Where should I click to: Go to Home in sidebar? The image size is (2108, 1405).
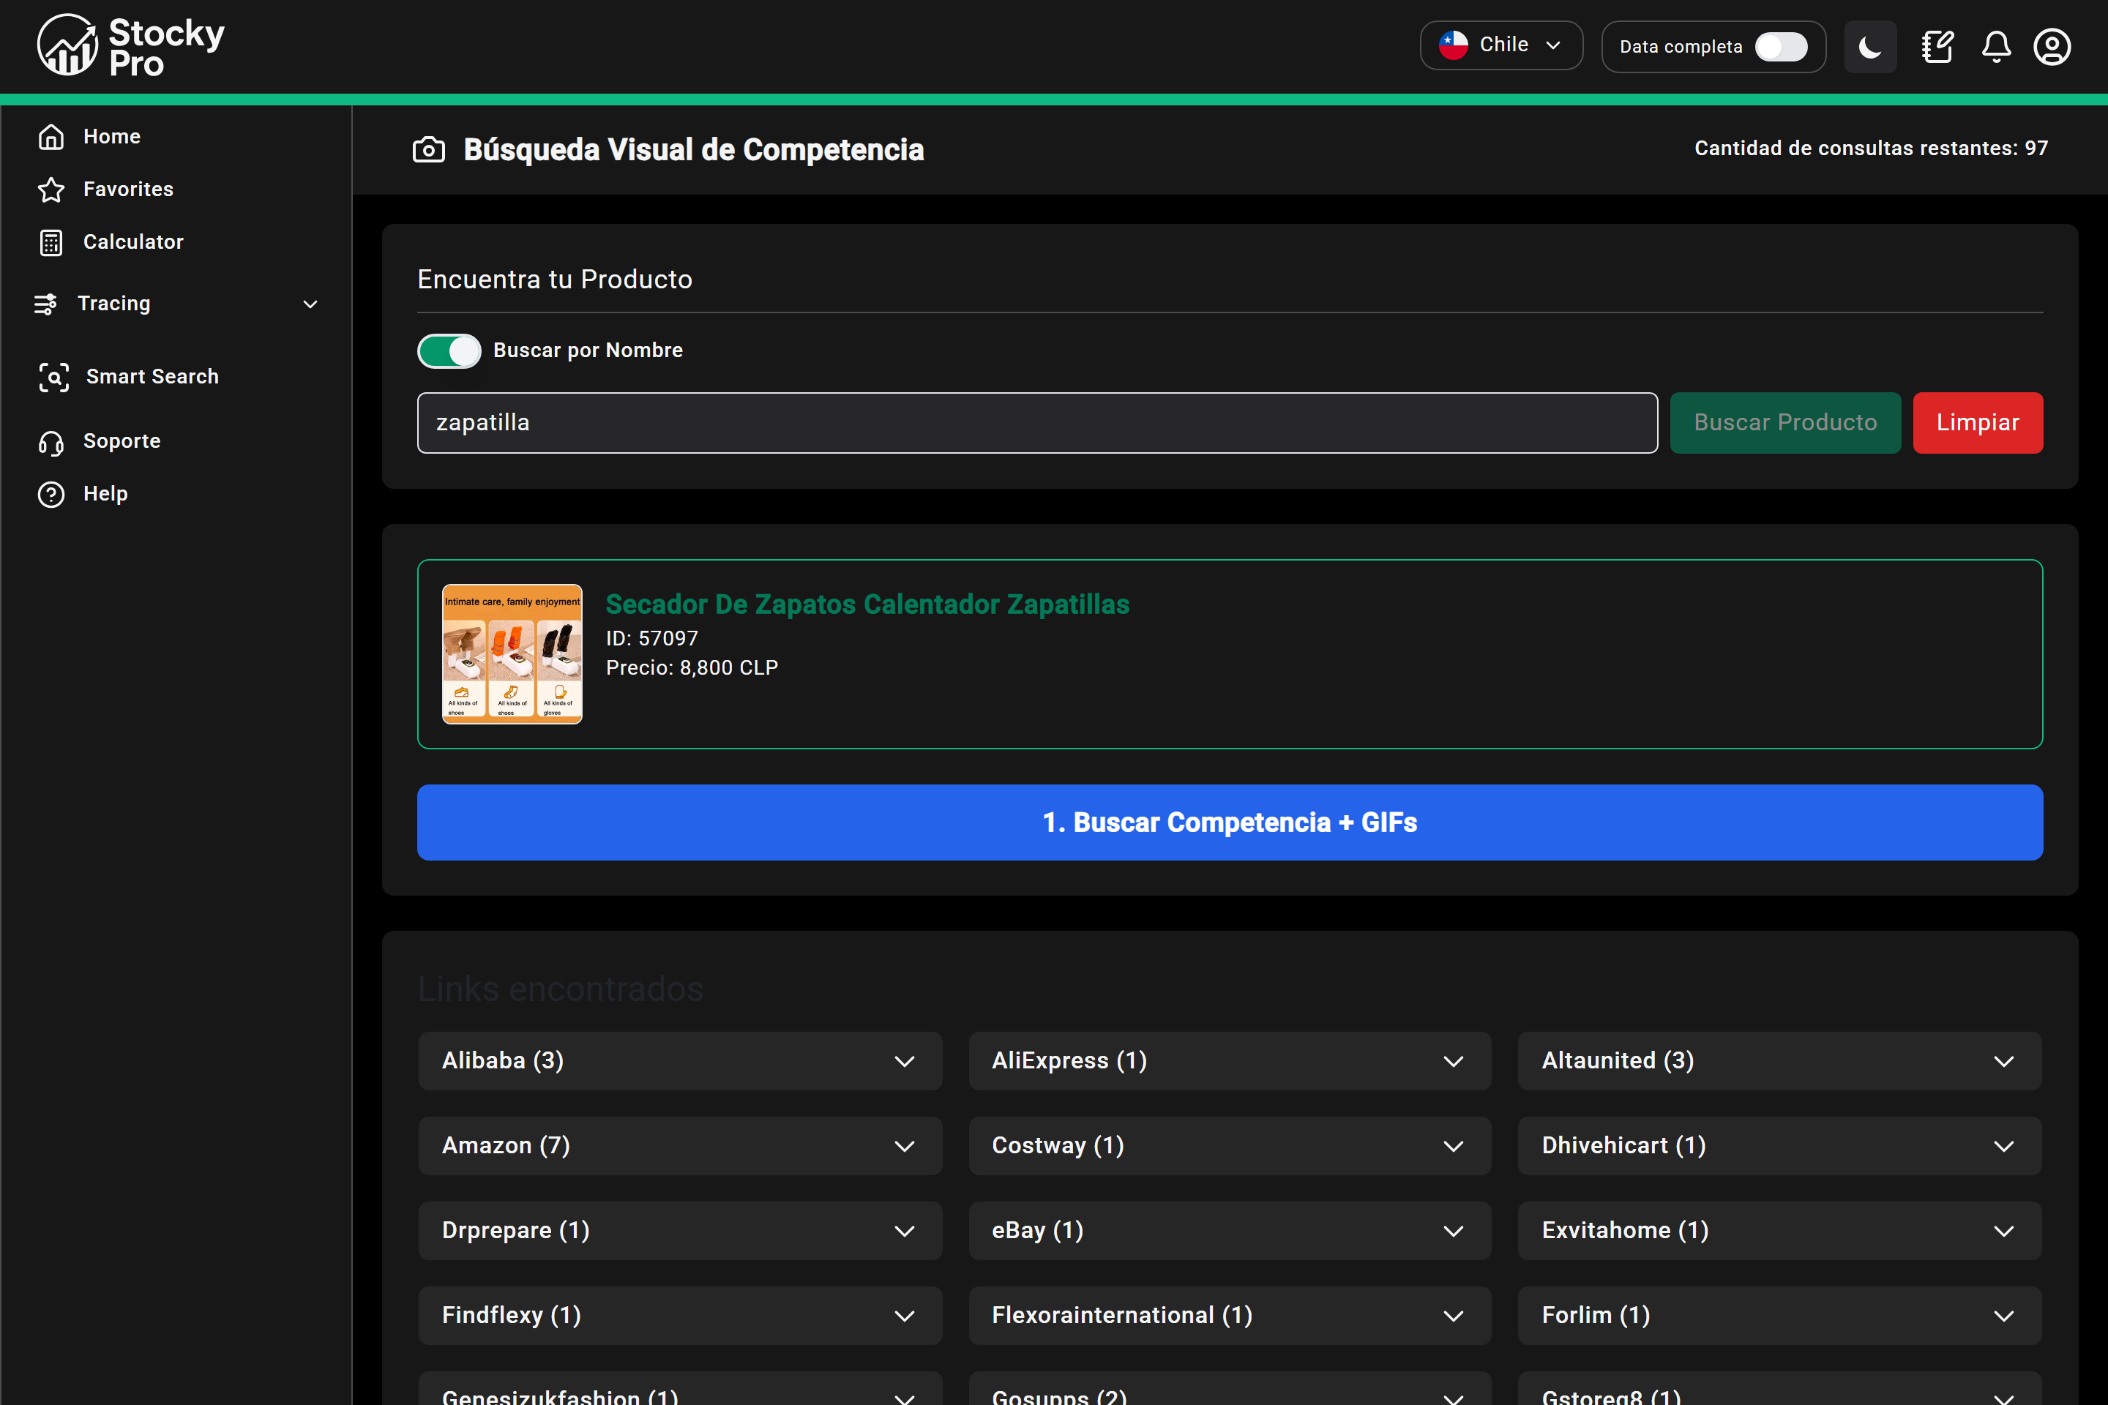tap(112, 136)
